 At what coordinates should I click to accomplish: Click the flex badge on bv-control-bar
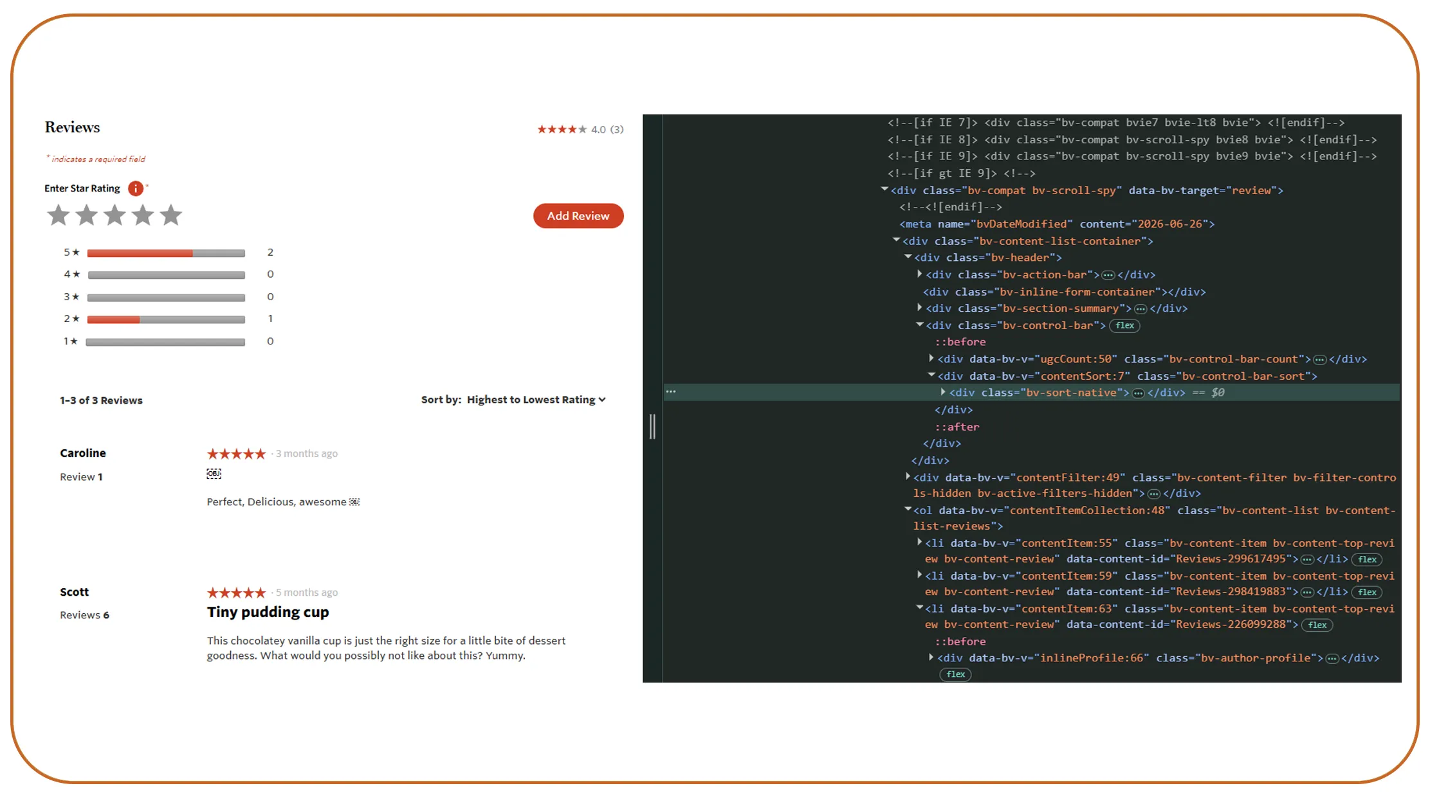pyautogui.click(x=1125, y=326)
